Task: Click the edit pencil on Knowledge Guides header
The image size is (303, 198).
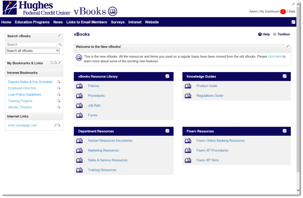Action: point(284,76)
